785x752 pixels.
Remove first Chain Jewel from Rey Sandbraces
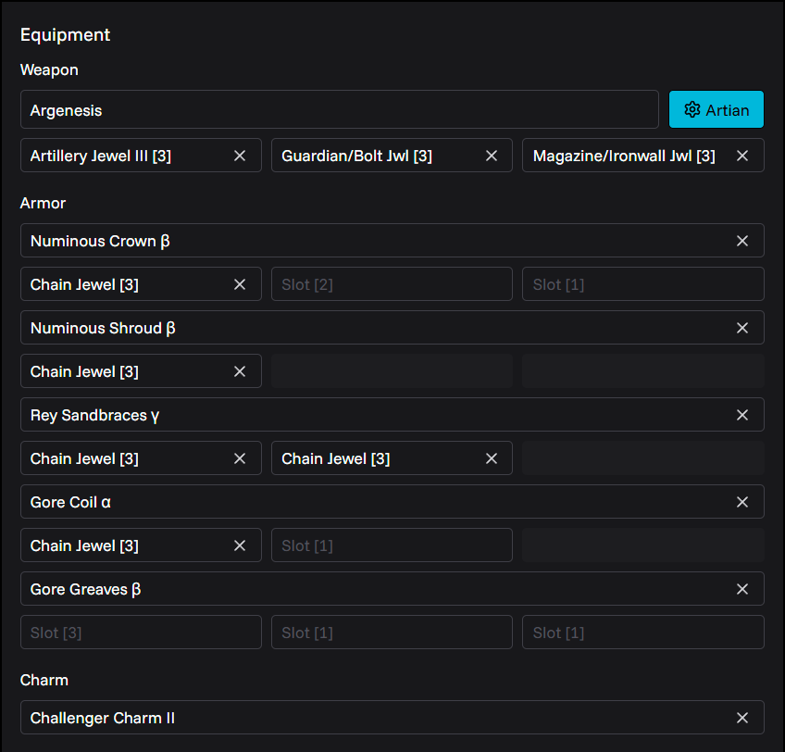(240, 458)
